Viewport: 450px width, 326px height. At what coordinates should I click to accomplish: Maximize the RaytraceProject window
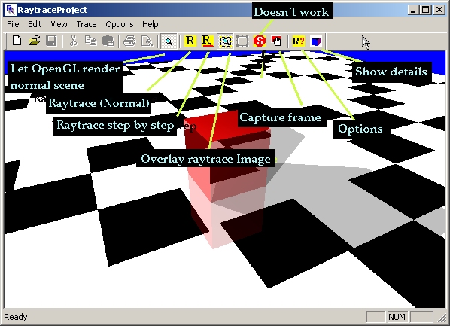(x=426, y=10)
